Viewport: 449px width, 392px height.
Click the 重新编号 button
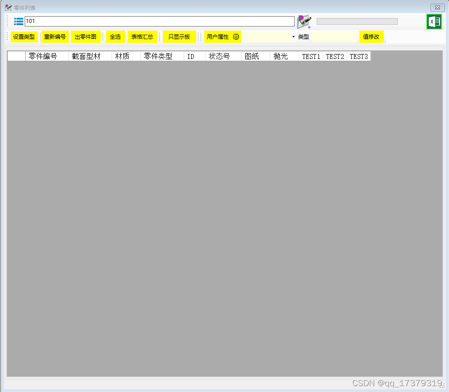coord(55,36)
